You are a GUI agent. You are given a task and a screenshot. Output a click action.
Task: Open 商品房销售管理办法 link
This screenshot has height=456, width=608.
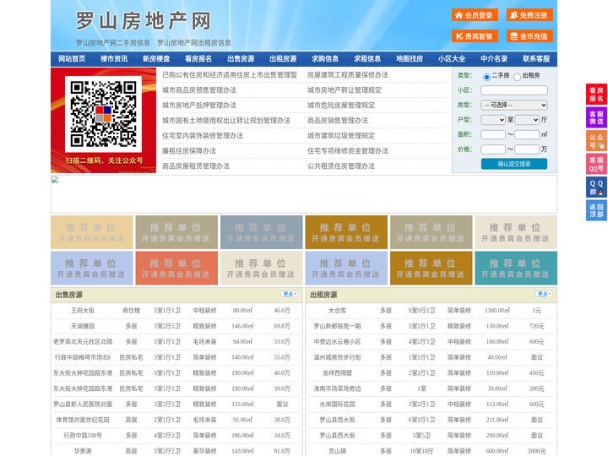(338, 120)
